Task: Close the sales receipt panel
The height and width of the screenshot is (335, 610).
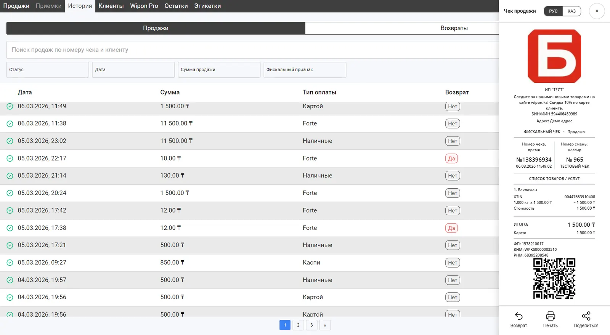Action: click(597, 11)
